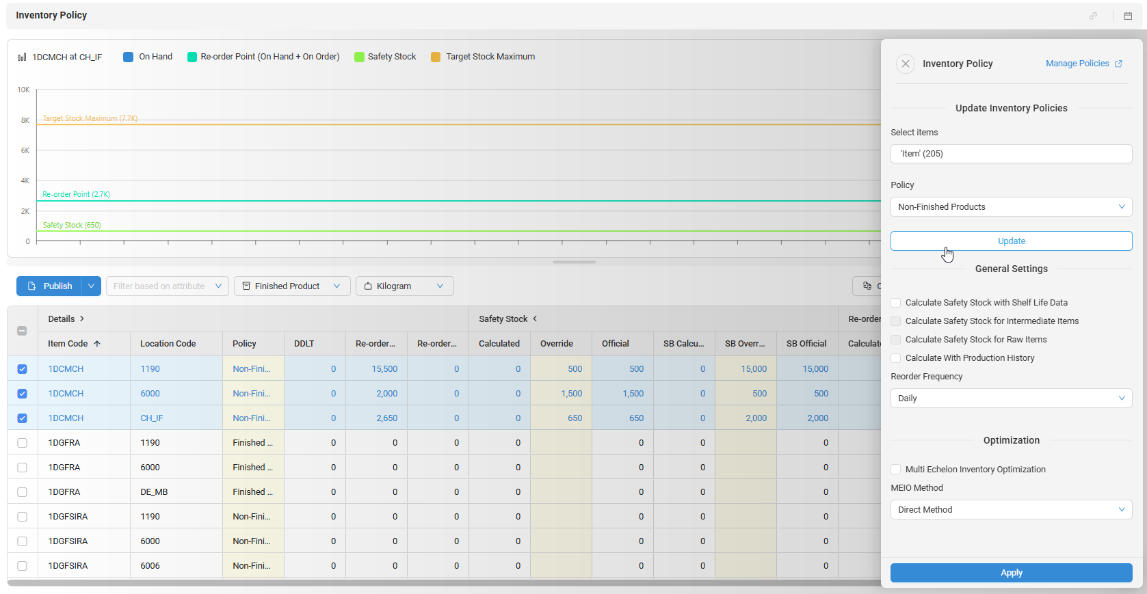The width and height of the screenshot is (1147, 594).
Task: Open the Finished Product filter dropdown
Action: (292, 286)
